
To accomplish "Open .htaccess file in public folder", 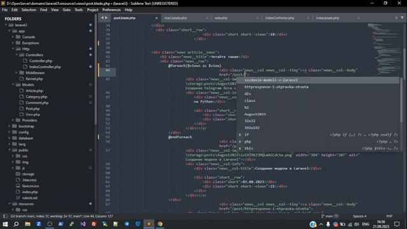I will coord(29,180).
